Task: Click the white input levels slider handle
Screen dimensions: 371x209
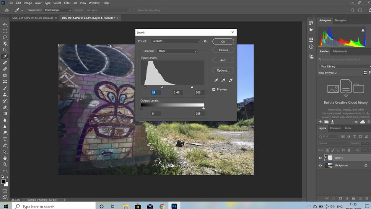Action: click(x=192, y=87)
